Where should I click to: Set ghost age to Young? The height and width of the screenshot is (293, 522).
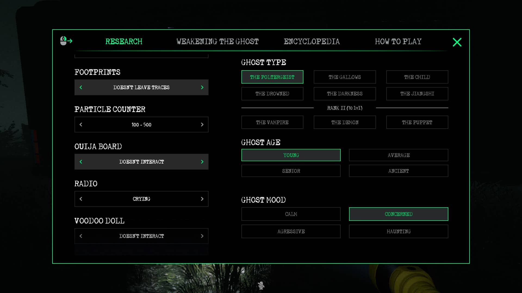(291, 155)
